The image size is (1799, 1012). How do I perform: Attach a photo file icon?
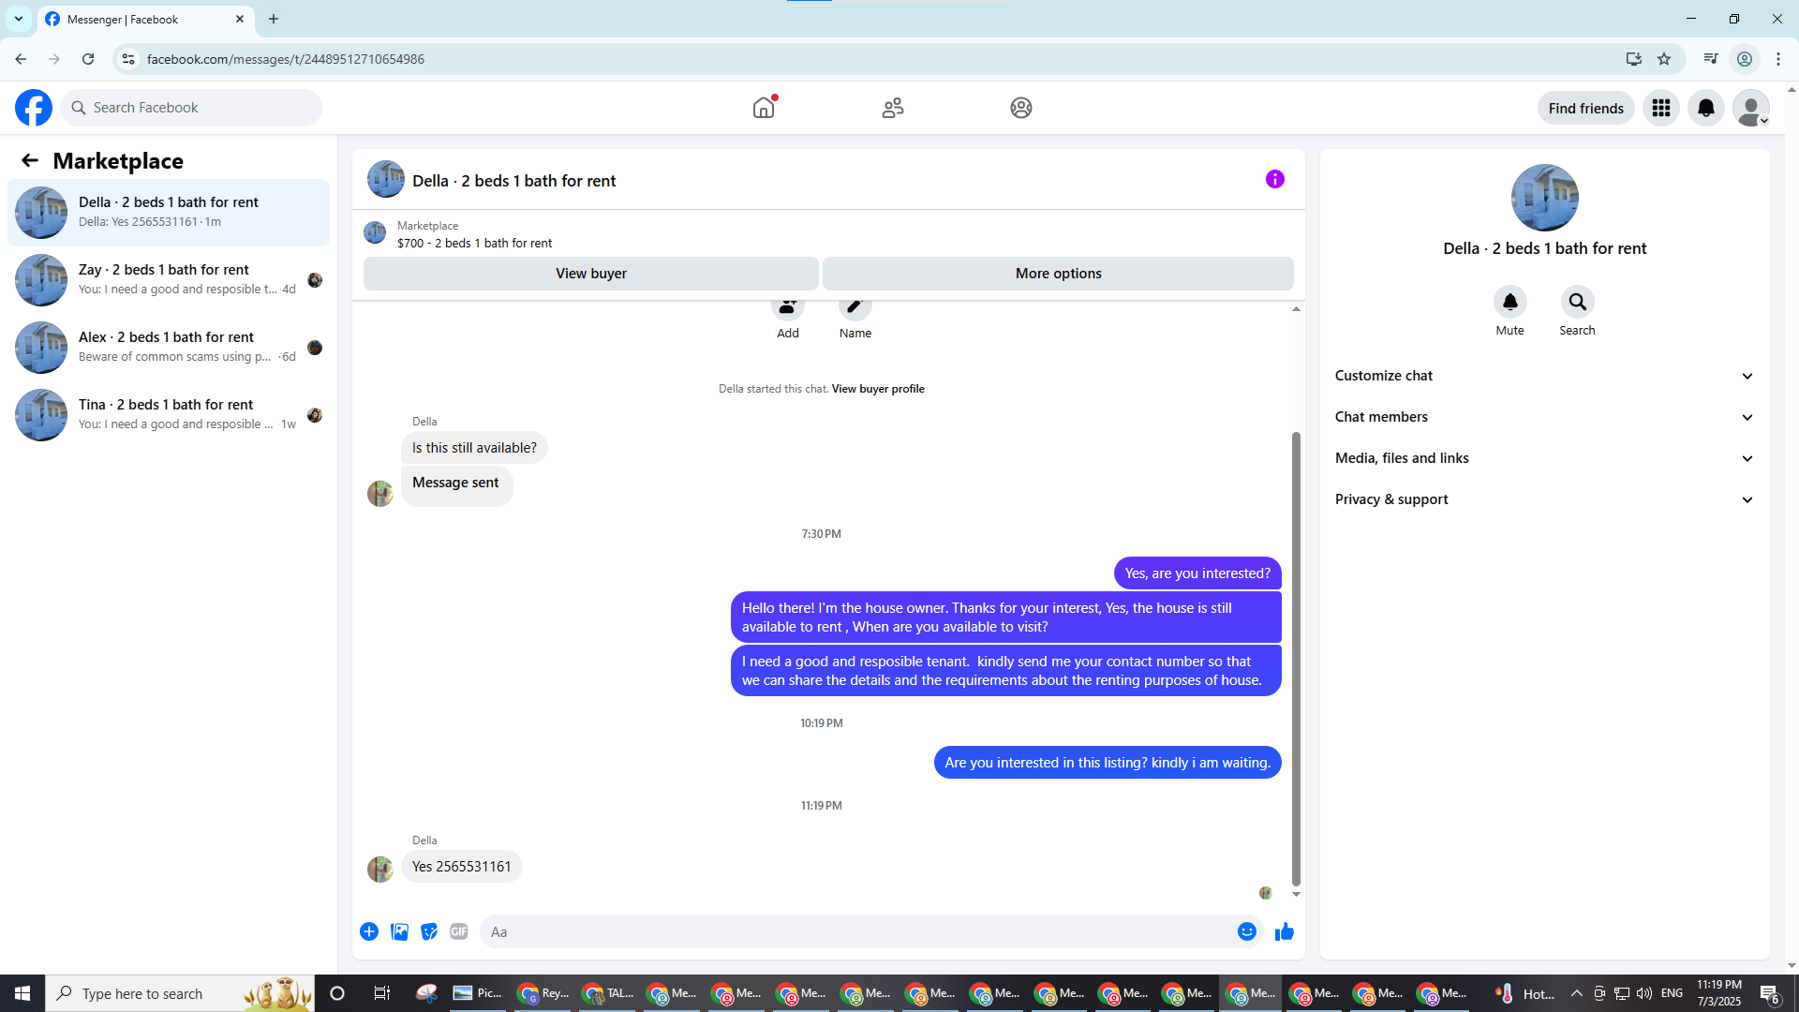point(399,931)
